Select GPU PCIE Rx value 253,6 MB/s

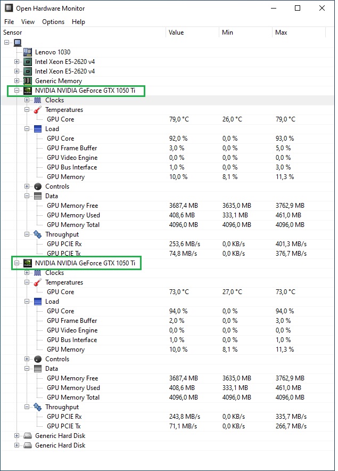pyautogui.click(x=185, y=244)
